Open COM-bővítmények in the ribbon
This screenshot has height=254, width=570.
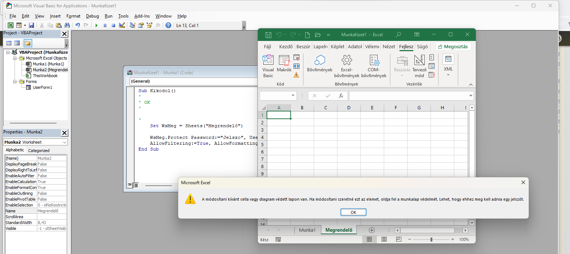click(x=374, y=66)
